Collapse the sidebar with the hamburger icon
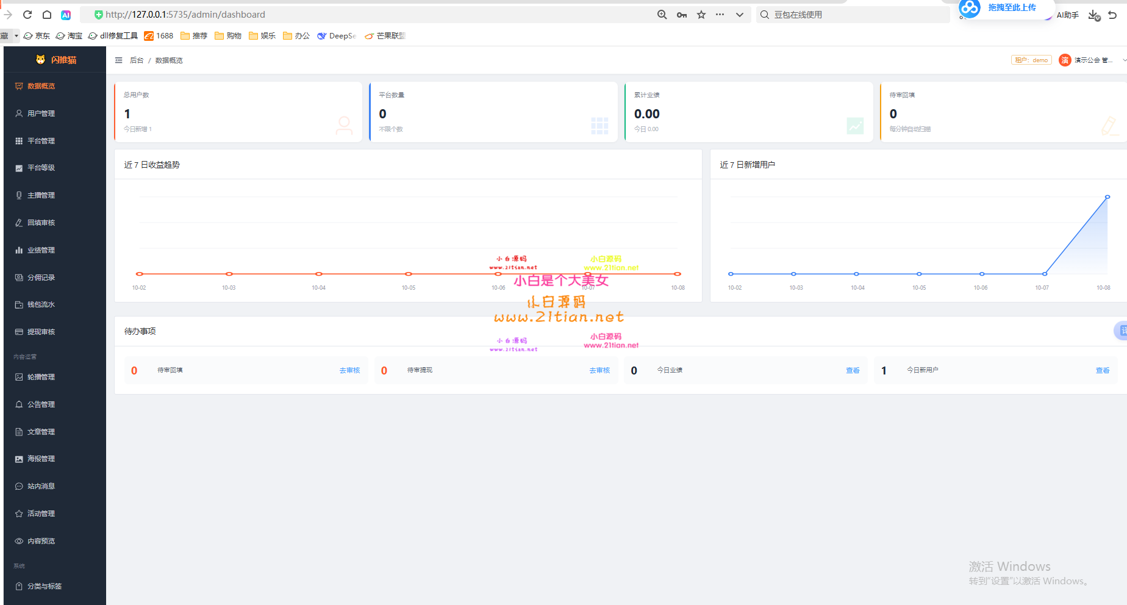The image size is (1127, 605). point(119,60)
